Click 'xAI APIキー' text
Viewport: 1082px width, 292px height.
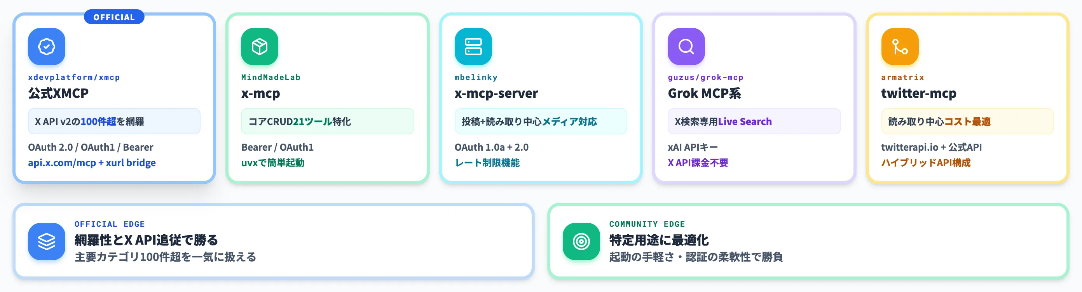(x=693, y=147)
